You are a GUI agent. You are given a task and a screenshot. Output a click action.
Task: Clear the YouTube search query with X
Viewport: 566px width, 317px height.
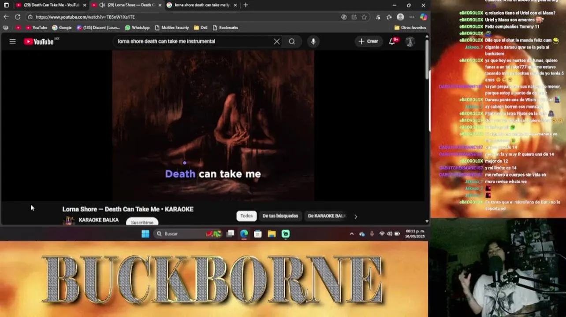(x=276, y=41)
